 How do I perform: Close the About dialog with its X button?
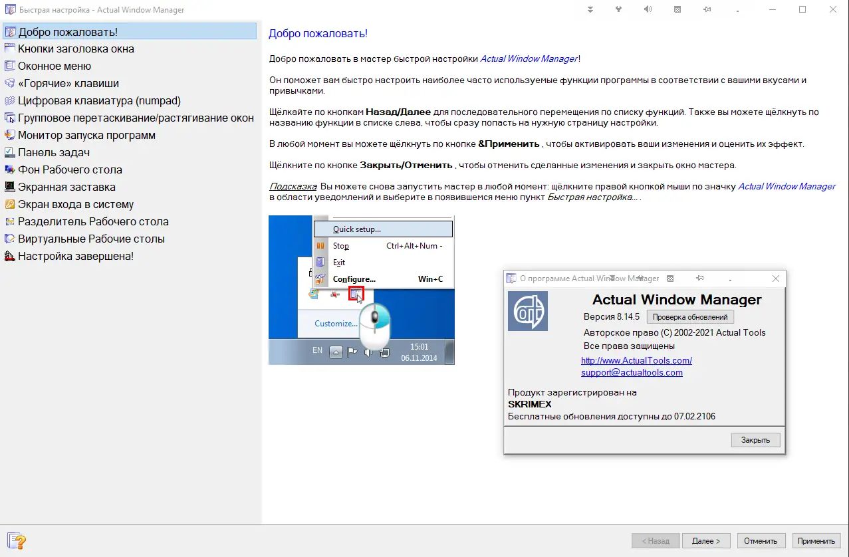[x=775, y=278]
